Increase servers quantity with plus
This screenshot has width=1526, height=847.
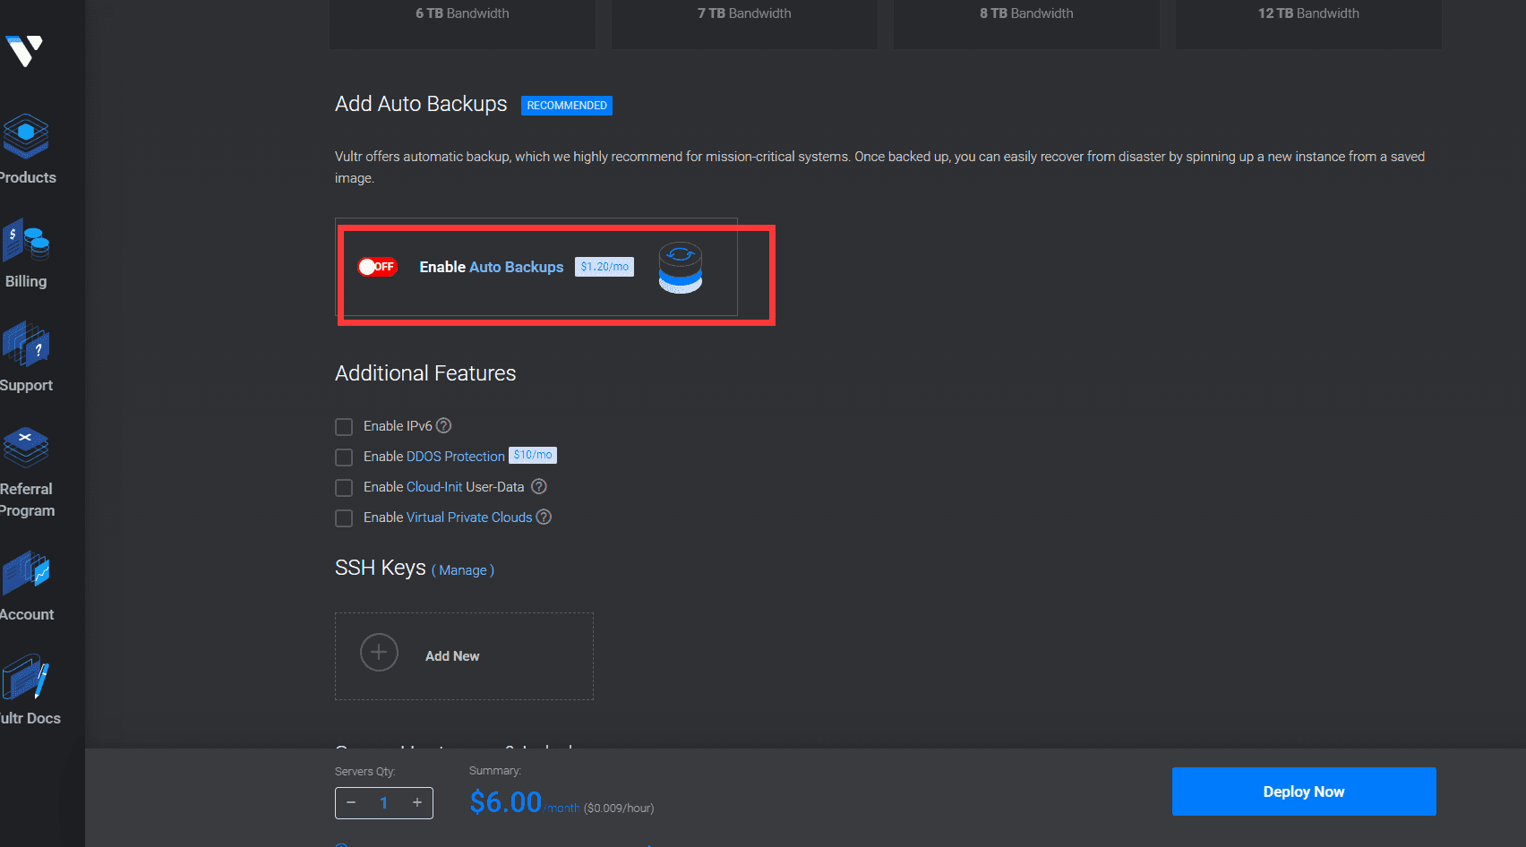coord(417,802)
